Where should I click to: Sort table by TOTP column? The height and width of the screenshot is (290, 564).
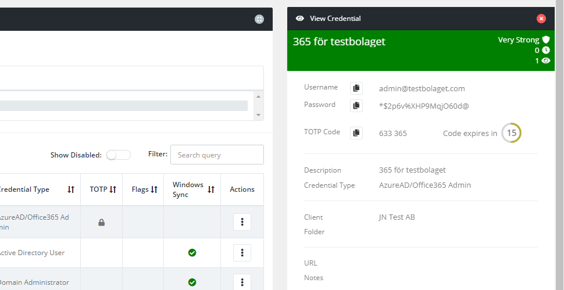tap(113, 189)
